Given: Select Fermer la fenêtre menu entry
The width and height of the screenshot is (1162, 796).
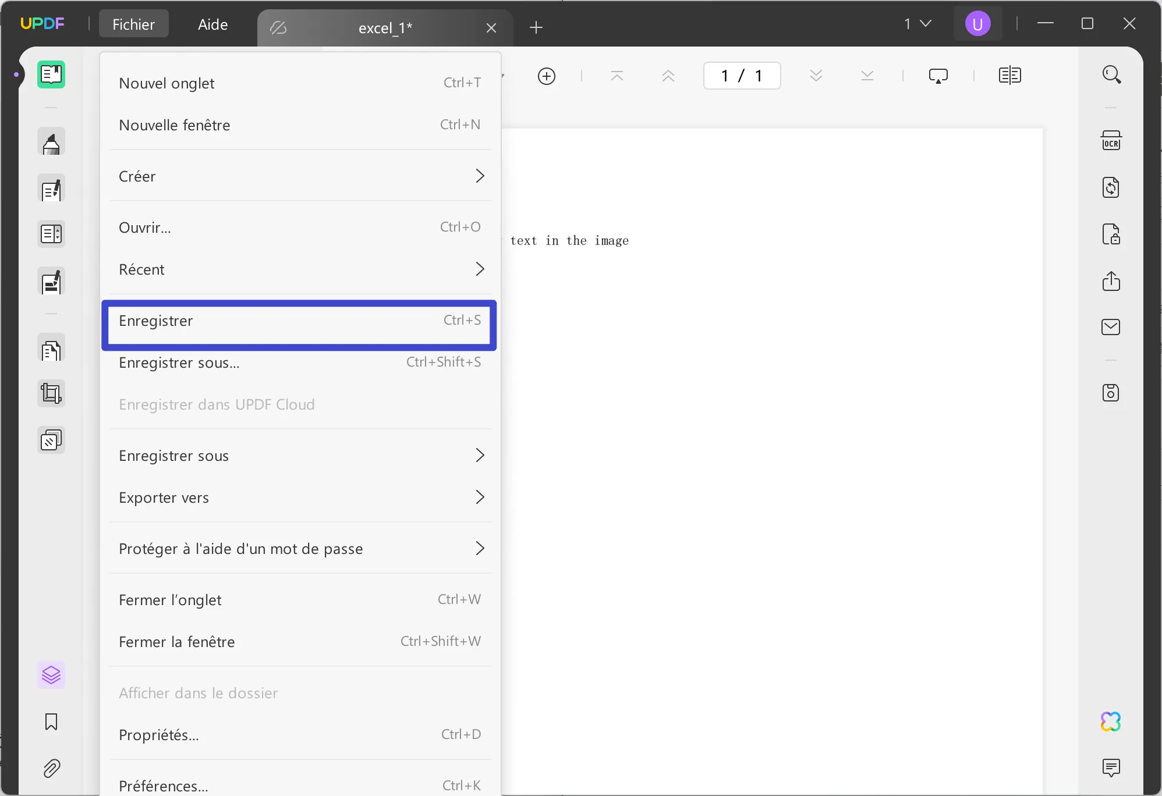Looking at the screenshot, I should pos(300,641).
